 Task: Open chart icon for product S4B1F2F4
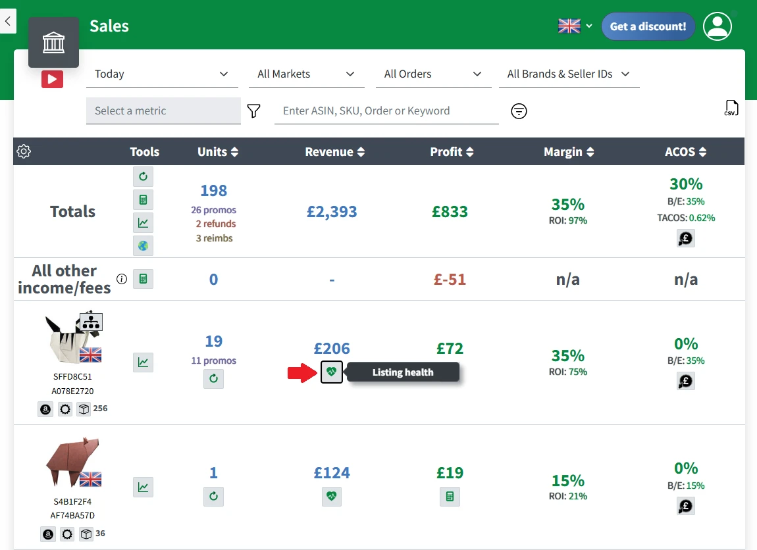click(x=143, y=488)
